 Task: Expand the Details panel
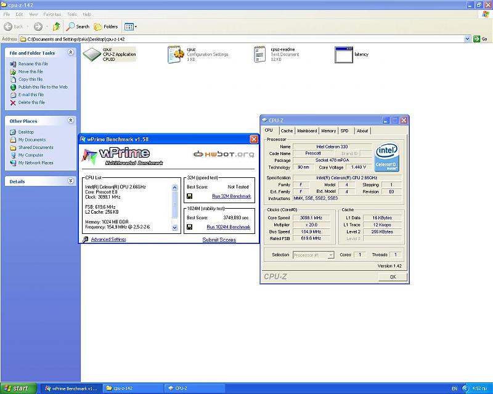[71, 180]
